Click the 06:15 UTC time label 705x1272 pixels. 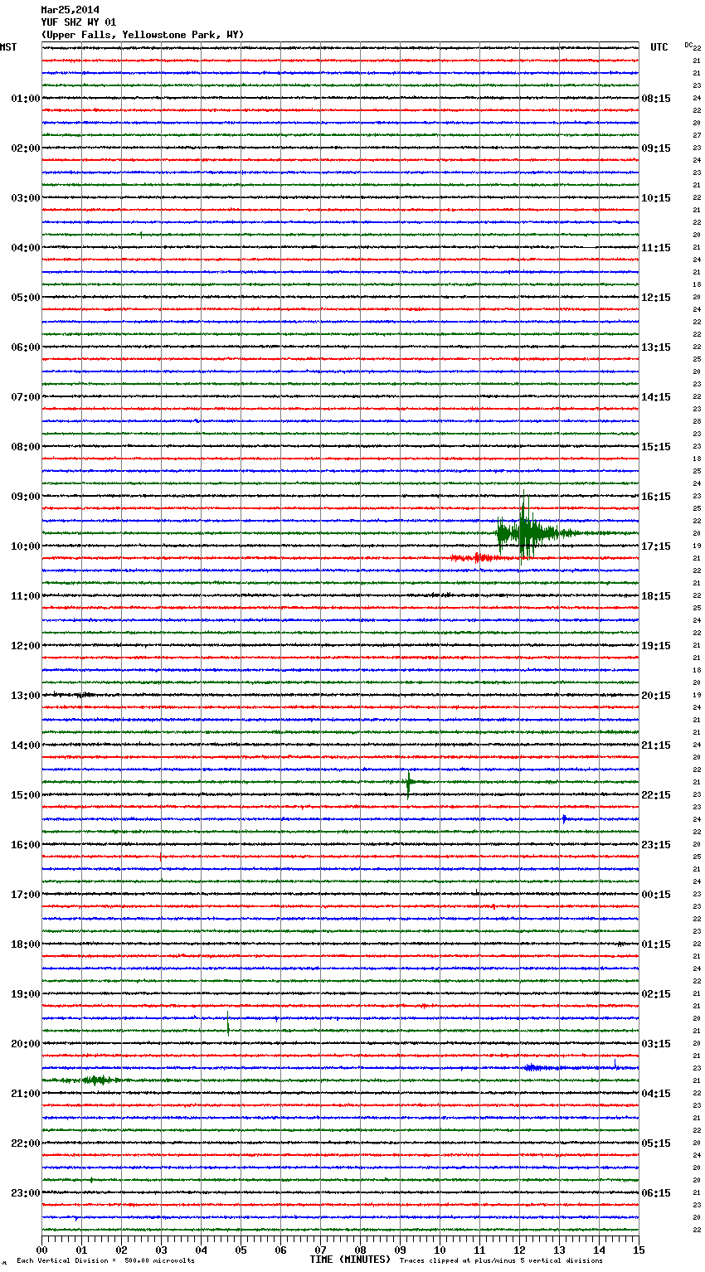click(x=656, y=1193)
